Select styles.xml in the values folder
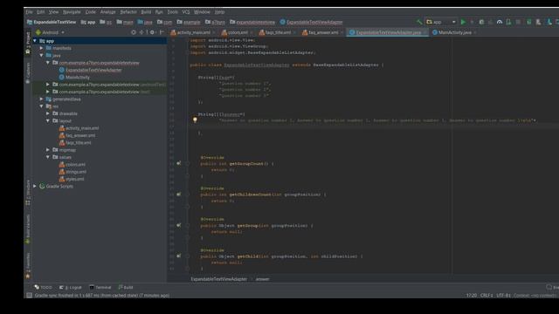Image resolution: width=559 pixels, height=314 pixels. click(x=74, y=179)
